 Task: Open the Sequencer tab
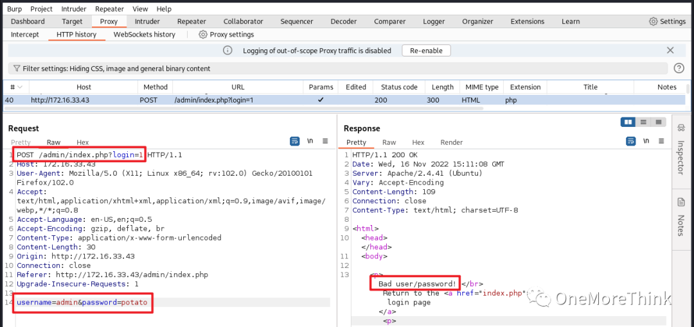[296, 21]
